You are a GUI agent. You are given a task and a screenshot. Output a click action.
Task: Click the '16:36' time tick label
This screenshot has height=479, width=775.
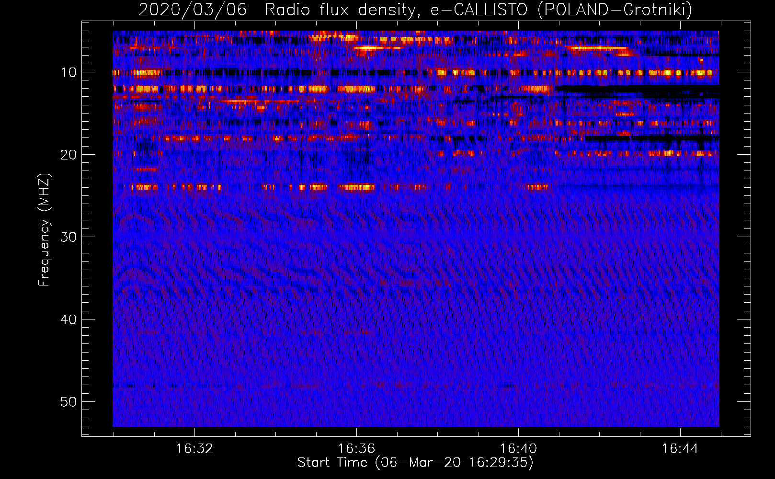click(356, 449)
